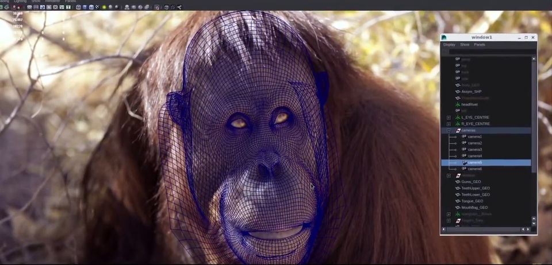Click the outliner search field
The width and height of the screenshot is (552, 265).
[x=489, y=51]
